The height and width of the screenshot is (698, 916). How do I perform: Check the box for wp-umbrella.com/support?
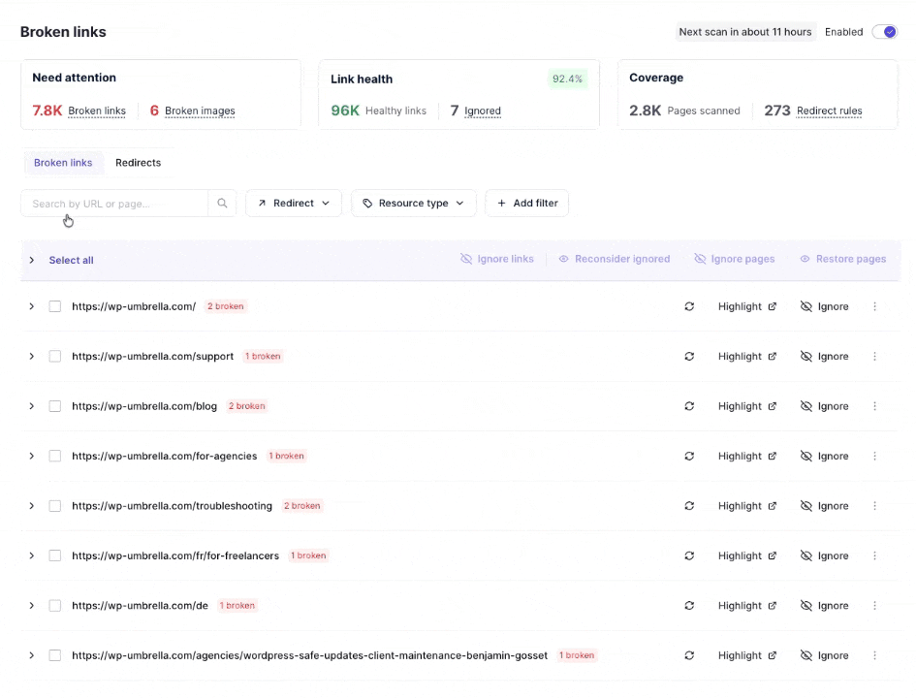click(x=55, y=357)
